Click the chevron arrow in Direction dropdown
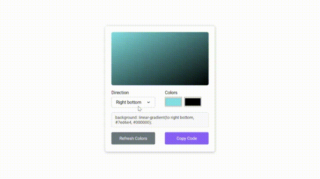The width and height of the screenshot is (320, 179). tap(149, 102)
